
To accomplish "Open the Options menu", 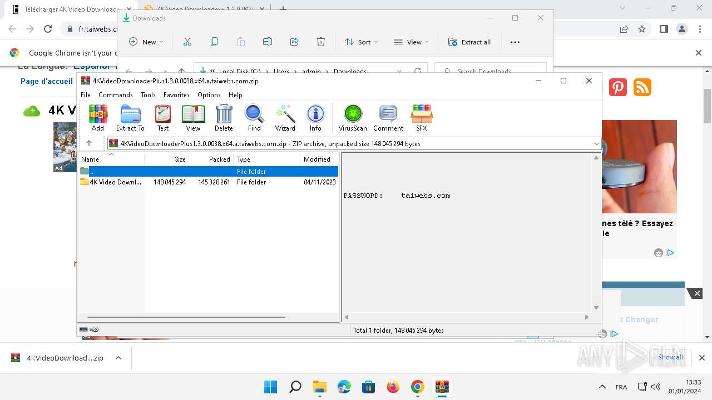I will 209,95.
